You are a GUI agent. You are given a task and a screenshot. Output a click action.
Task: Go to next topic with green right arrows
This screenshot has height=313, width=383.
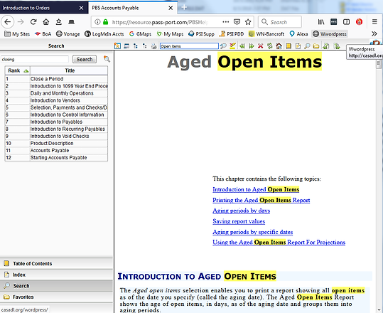coord(252,46)
